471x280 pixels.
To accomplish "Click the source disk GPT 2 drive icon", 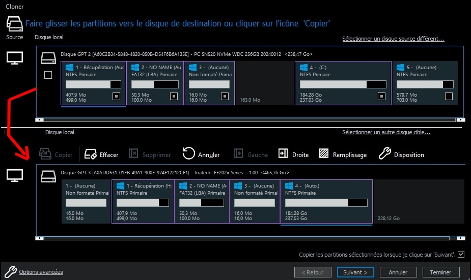I will tap(48, 58).
